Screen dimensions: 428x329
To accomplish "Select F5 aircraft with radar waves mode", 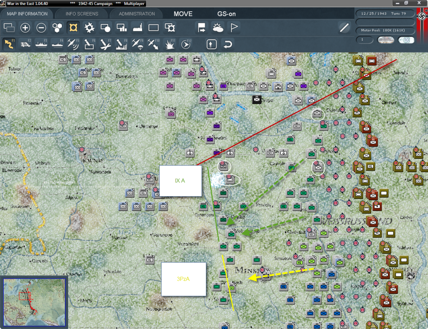I will [73, 44].
